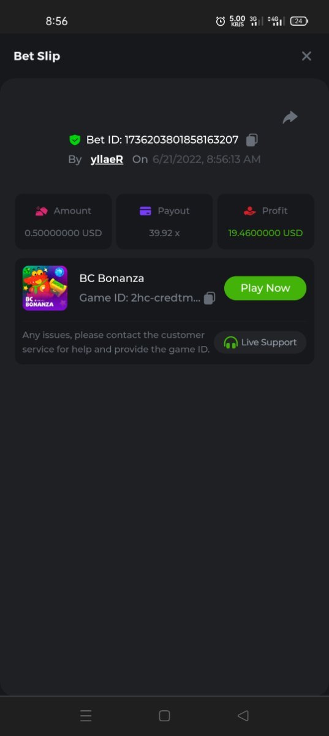329x736 pixels.
Task: Tap the red Profit hand icon
Action: tap(249, 211)
